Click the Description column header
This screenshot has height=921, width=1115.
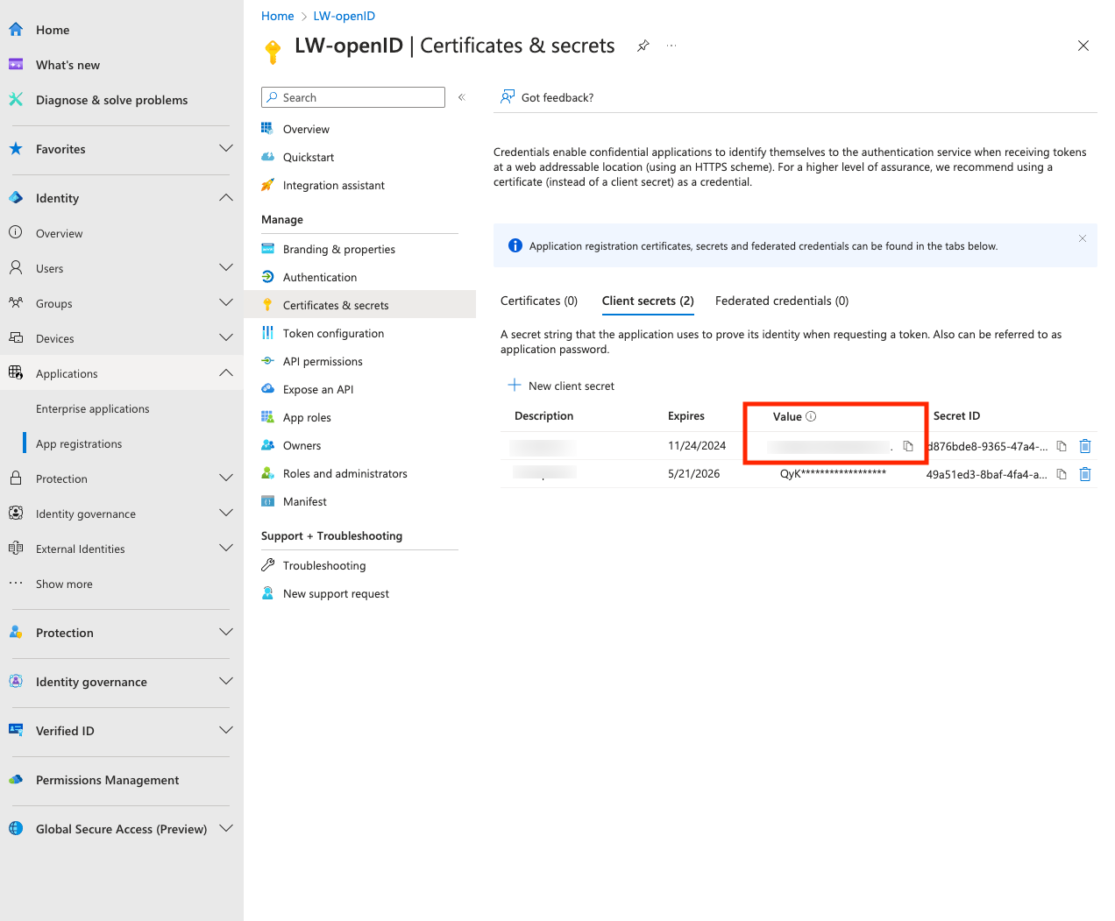tap(544, 416)
